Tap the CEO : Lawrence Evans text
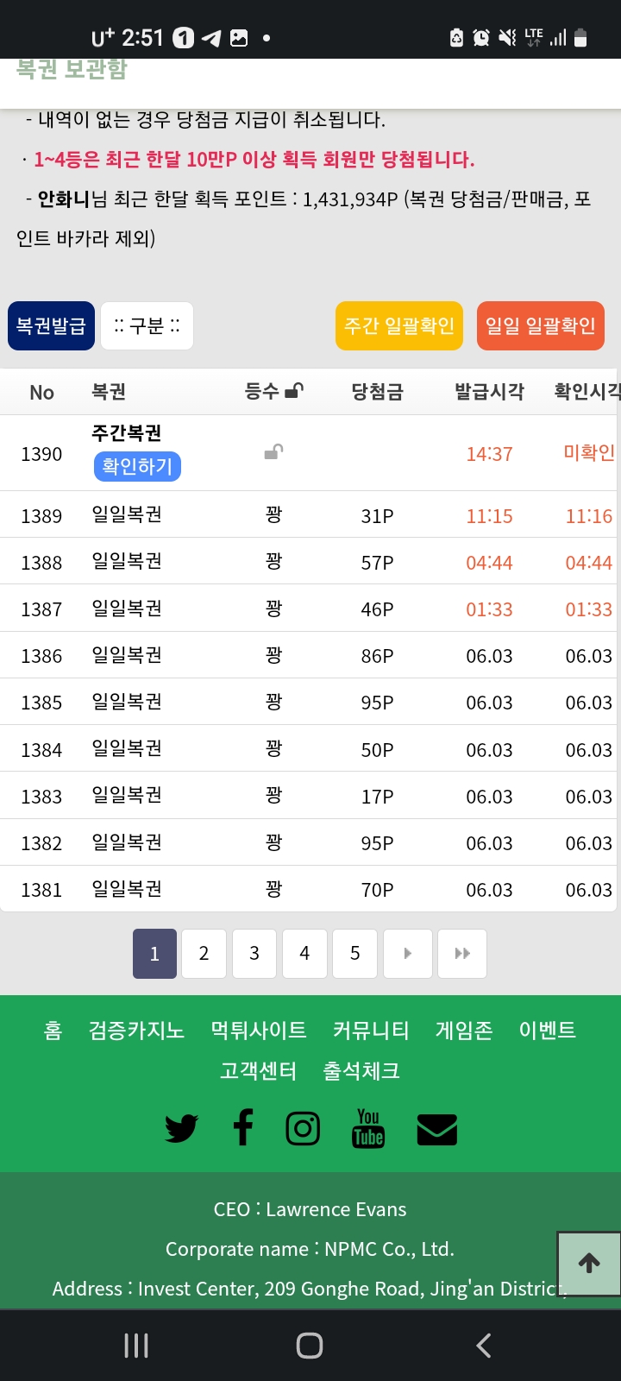 click(x=310, y=1209)
